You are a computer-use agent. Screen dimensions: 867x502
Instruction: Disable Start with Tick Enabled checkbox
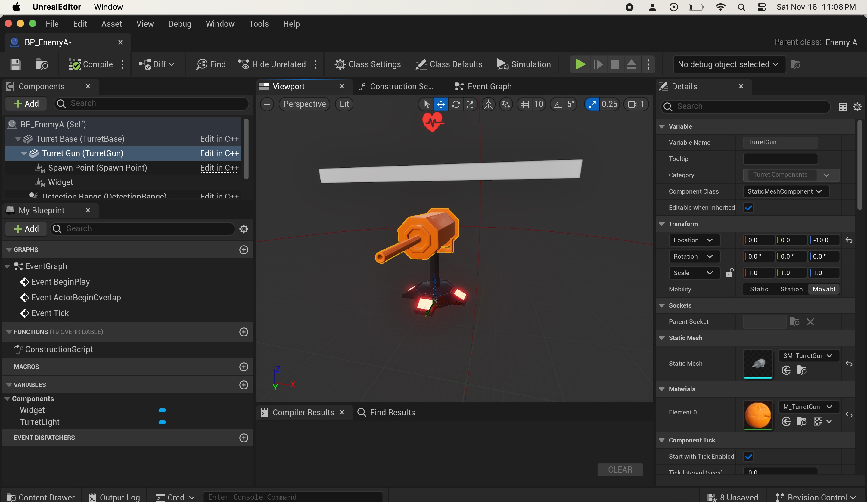[x=748, y=457]
